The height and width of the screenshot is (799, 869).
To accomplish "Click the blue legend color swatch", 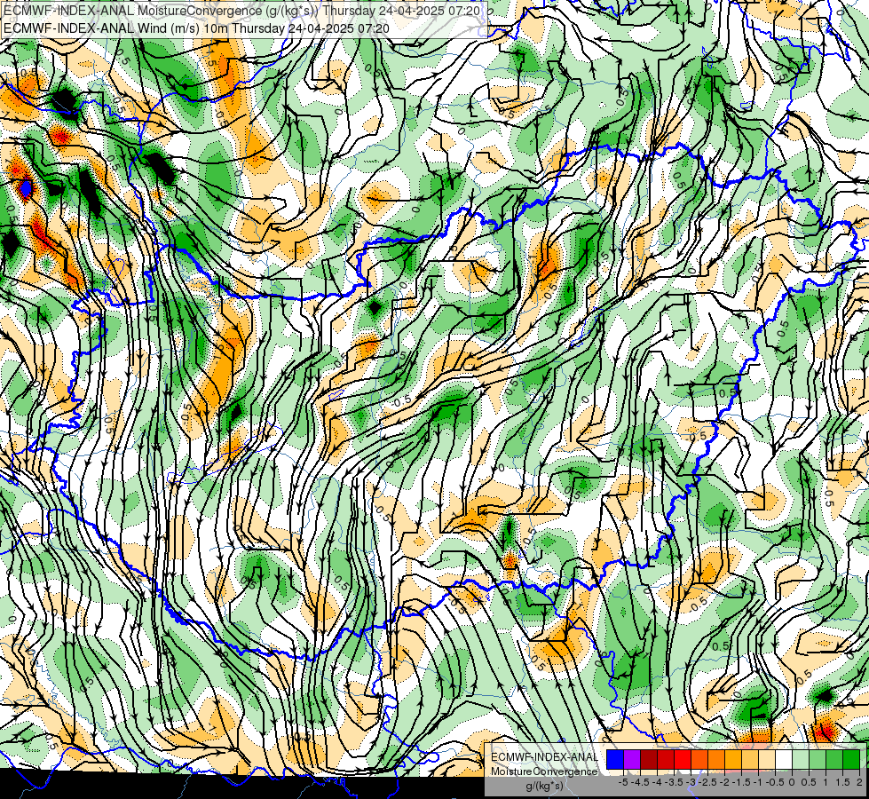I will [x=615, y=760].
